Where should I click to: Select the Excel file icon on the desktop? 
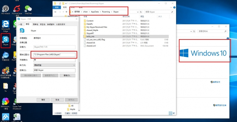click(x=17, y=117)
